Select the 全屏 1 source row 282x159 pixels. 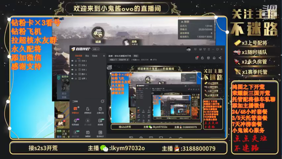click(88, 78)
